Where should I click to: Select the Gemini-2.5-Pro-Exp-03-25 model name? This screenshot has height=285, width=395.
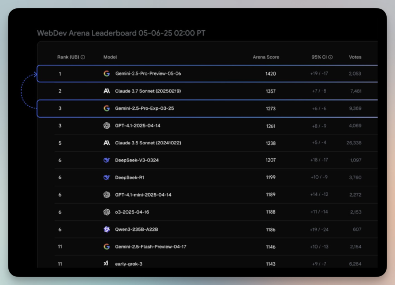coord(144,108)
